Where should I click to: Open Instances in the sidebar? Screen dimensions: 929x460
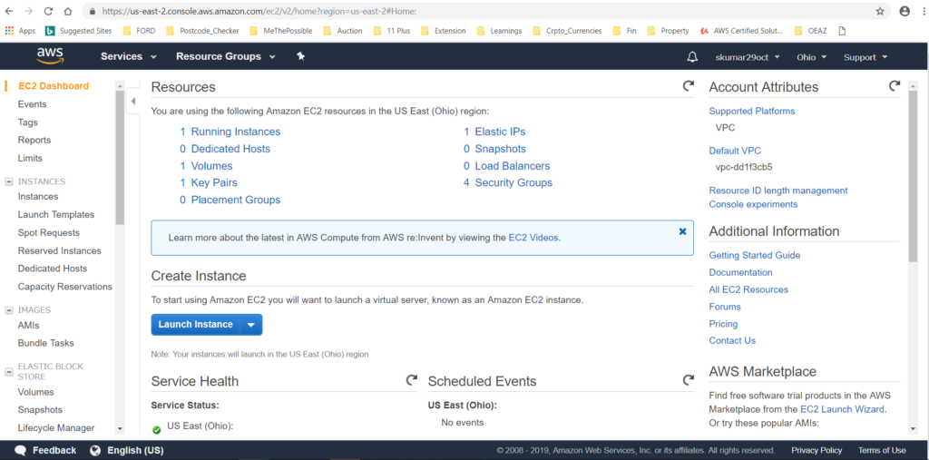point(38,196)
